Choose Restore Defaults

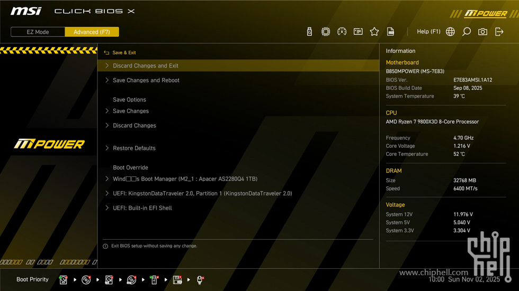(x=134, y=148)
